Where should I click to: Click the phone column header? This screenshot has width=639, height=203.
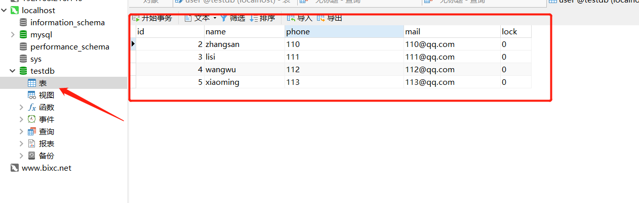point(344,31)
